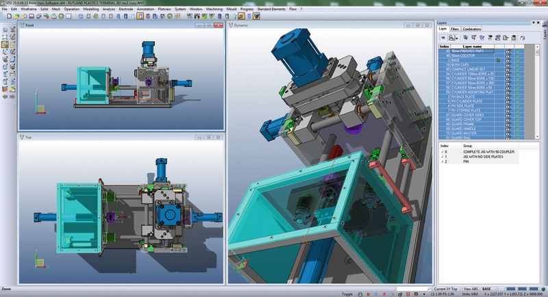548x297 pixels.
Task: Click the highlighted brown box icon in toolbar
Action: [241, 16]
